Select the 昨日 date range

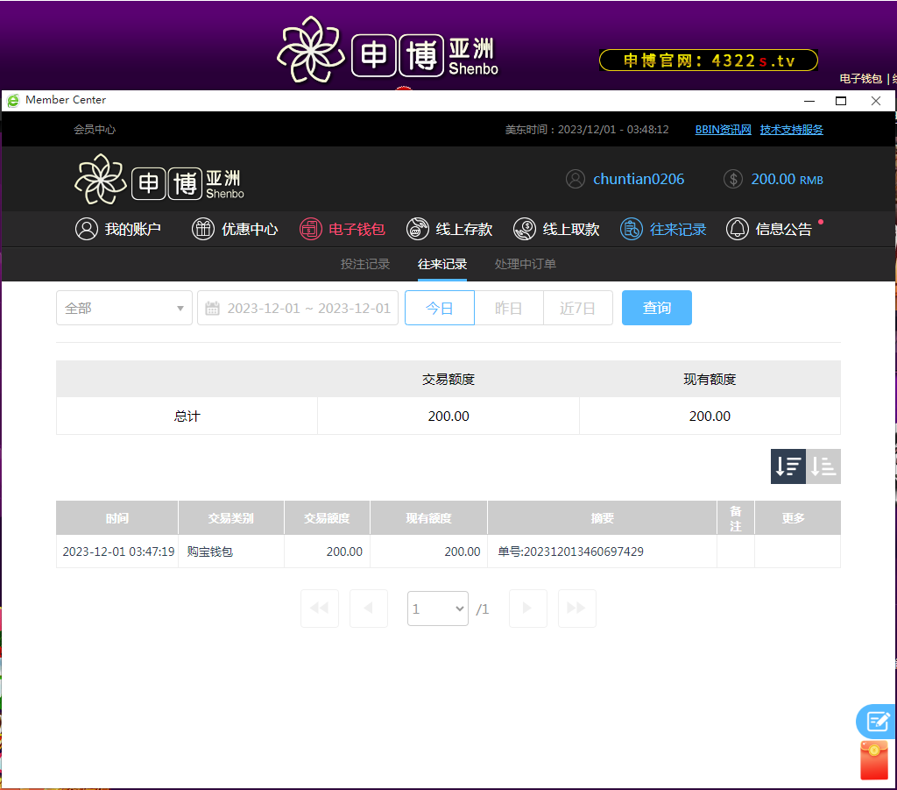[508, 308]
